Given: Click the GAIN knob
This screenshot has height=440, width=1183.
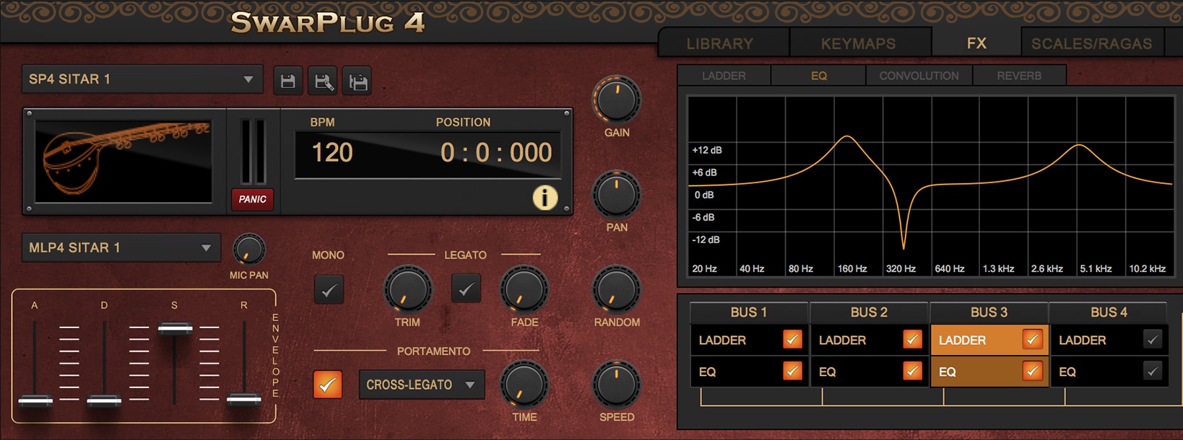Looking at the screenshot, I should point(617,100).
